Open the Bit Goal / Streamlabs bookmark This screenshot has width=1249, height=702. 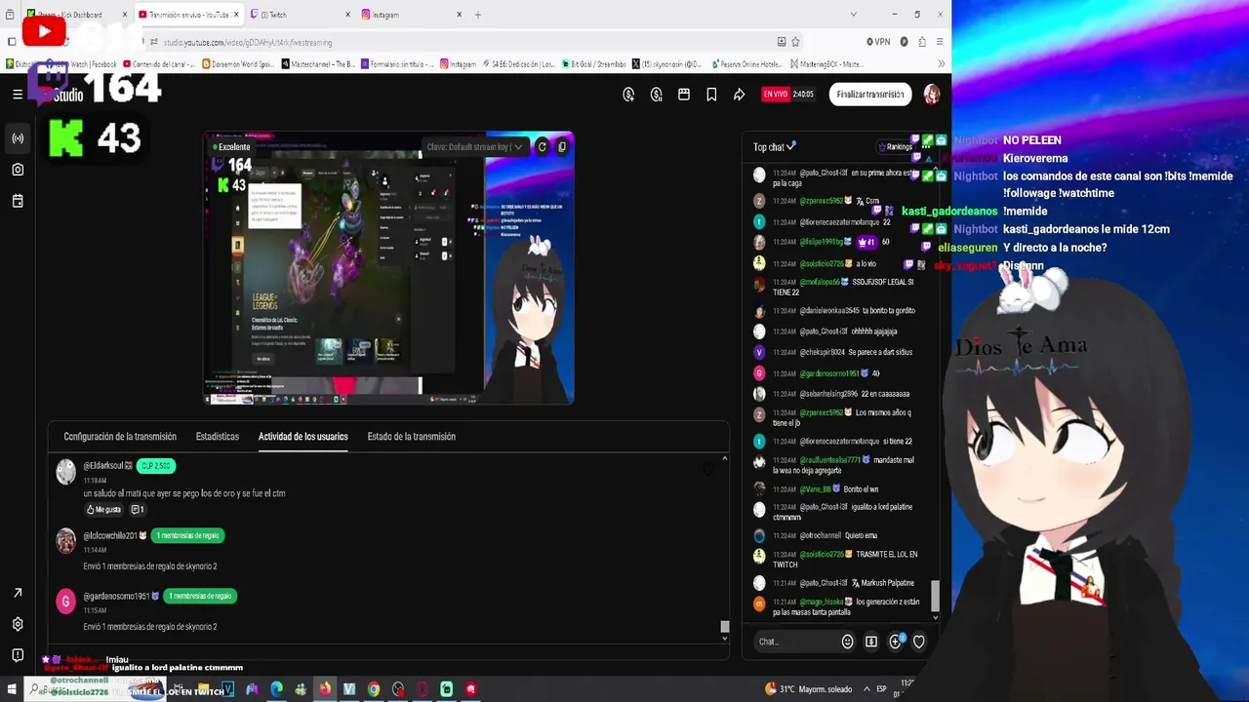593,64
